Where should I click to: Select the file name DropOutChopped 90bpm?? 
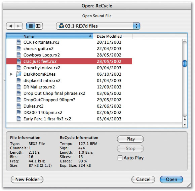click(x=49, y=100)
